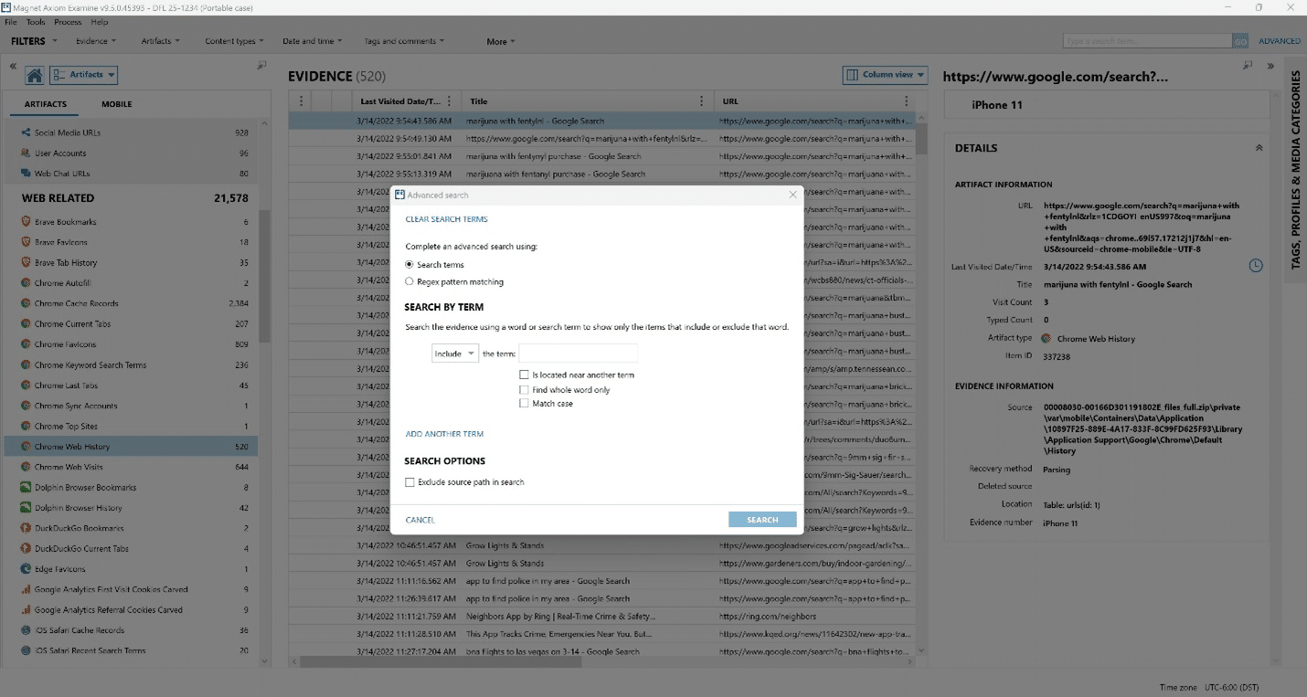The height and width of the screenshot is (697, 1307).
Task: Open the Artifacts view selector dropdown
Action: [84, 74]
